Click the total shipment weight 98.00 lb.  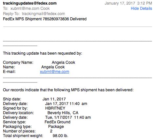[60, 136]
